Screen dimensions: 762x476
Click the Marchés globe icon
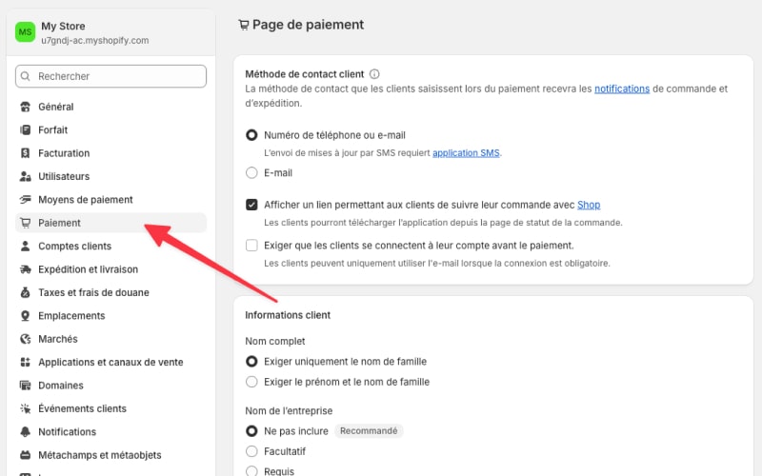click(x=26, y=339)
